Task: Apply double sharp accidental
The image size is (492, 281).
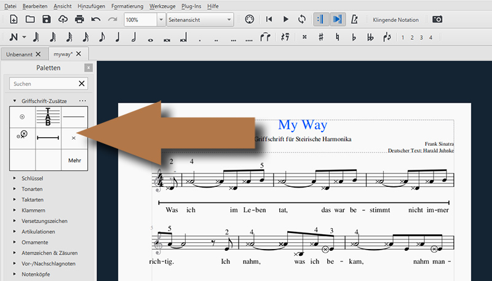Action: [x=304, y=38]
